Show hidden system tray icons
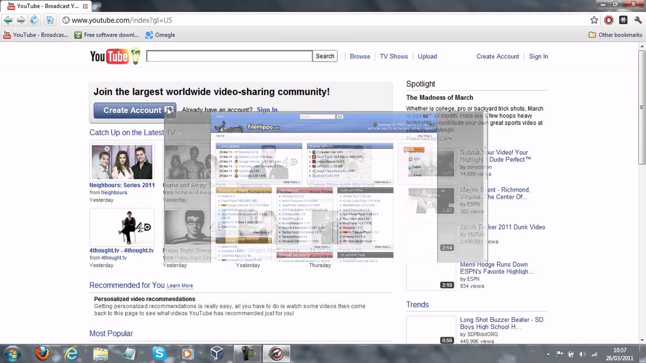Image resolution: width=646 pixels, height=363 pixels. pyautogui.click(x=548, y=354)
